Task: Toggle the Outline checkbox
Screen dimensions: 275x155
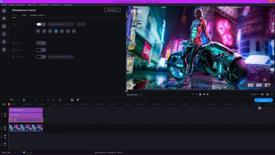Action: (13, 57)
